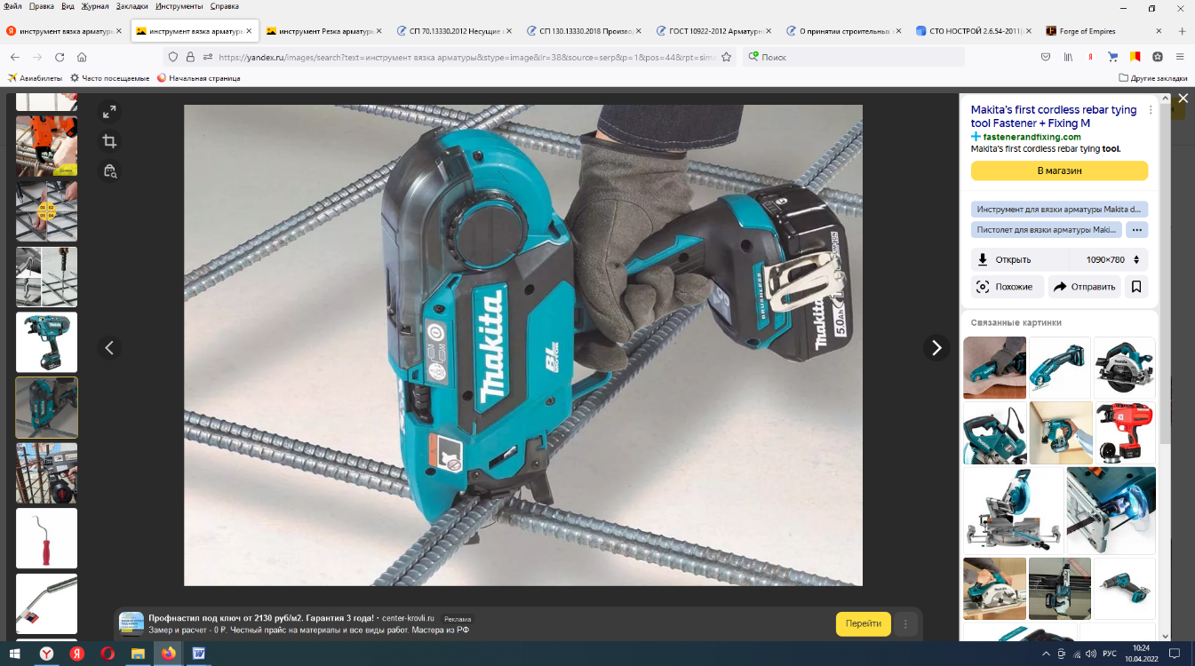This screenshot has width=1195, height=666.
Task: Save image to collection with bookmark icon
Action: point(1135,287)
